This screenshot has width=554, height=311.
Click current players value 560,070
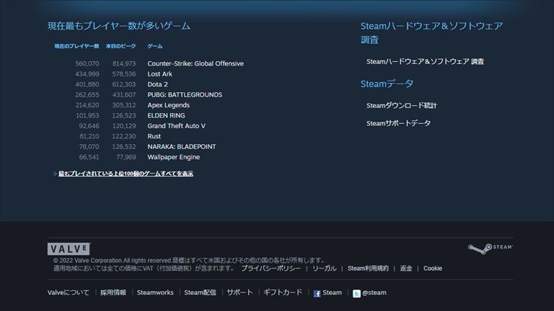[x=87, y=63]
